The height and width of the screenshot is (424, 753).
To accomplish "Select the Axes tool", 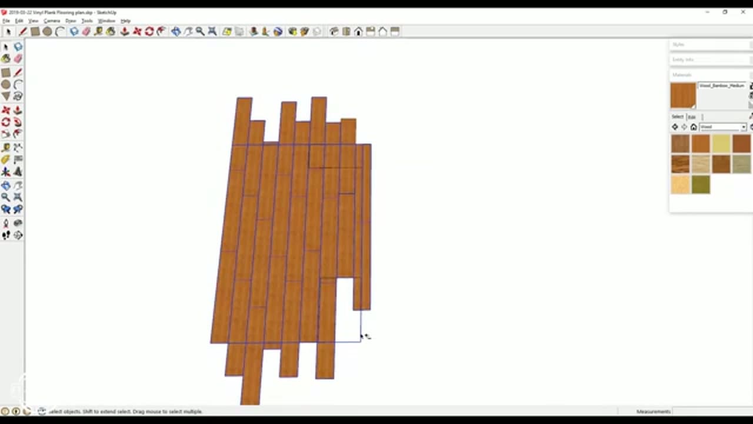I will pyautogui.click(x=6, y=172).
